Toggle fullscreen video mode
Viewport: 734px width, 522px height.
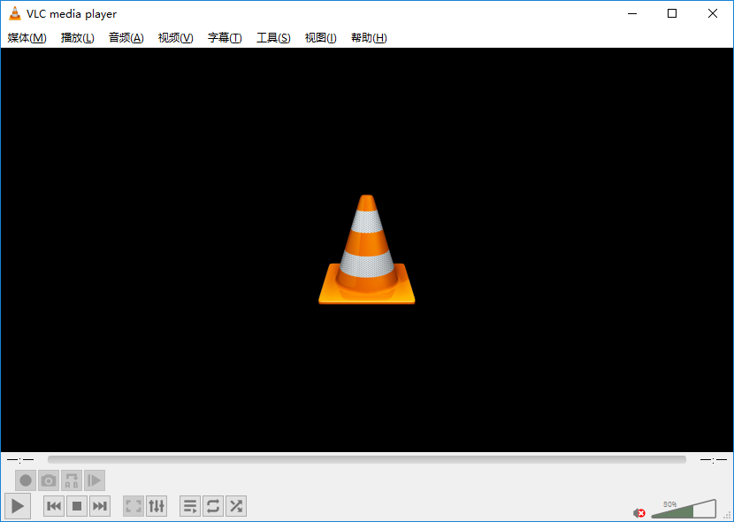pos(134,506)
